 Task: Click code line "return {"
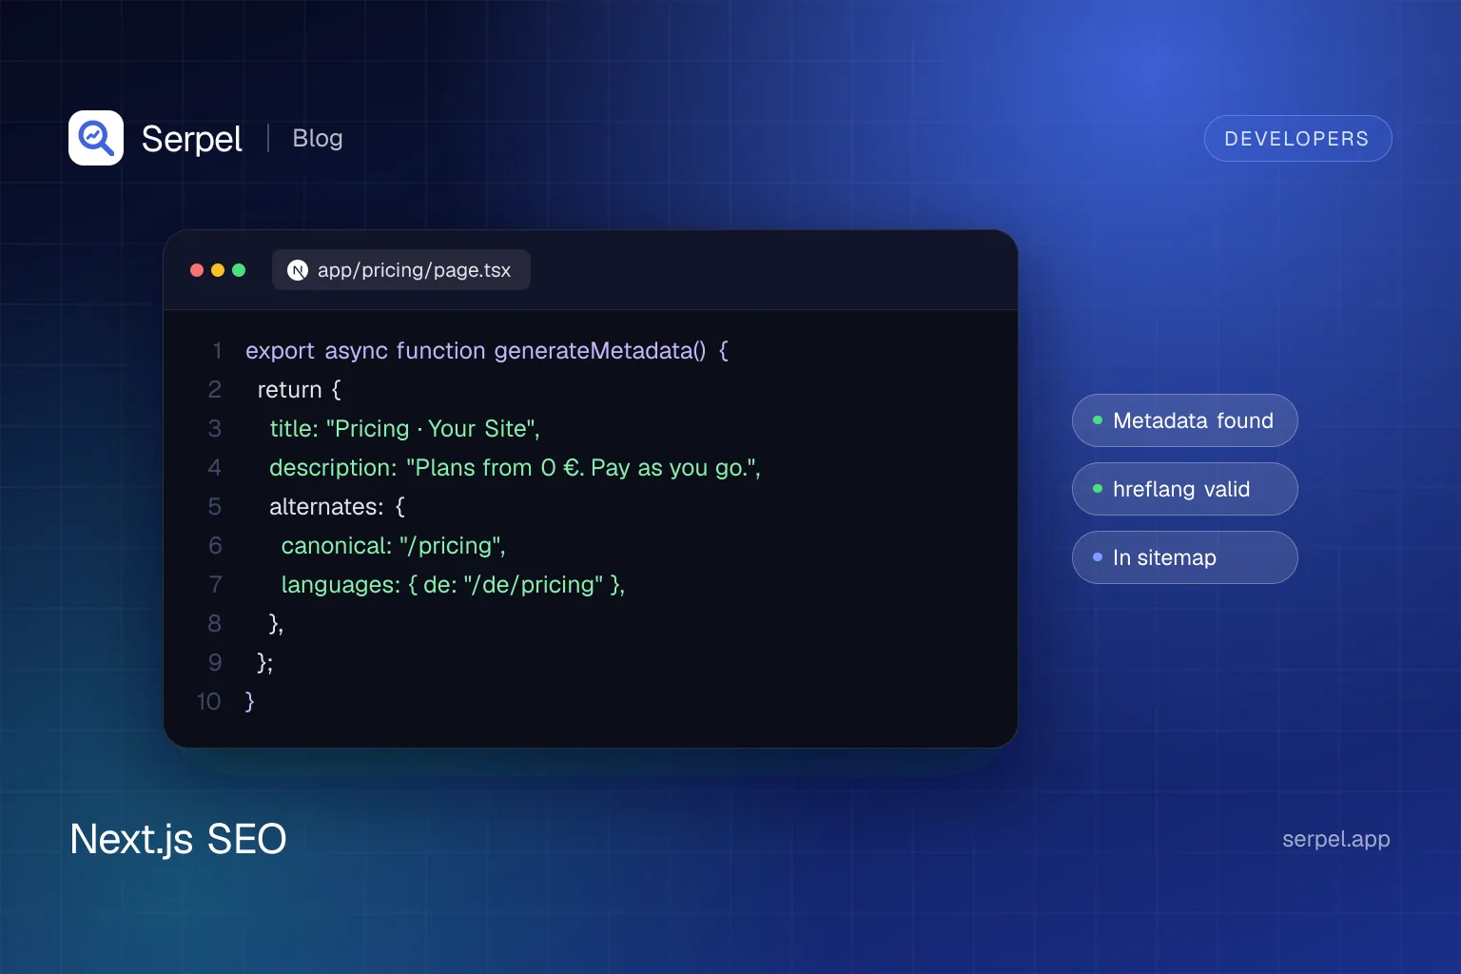299,390
